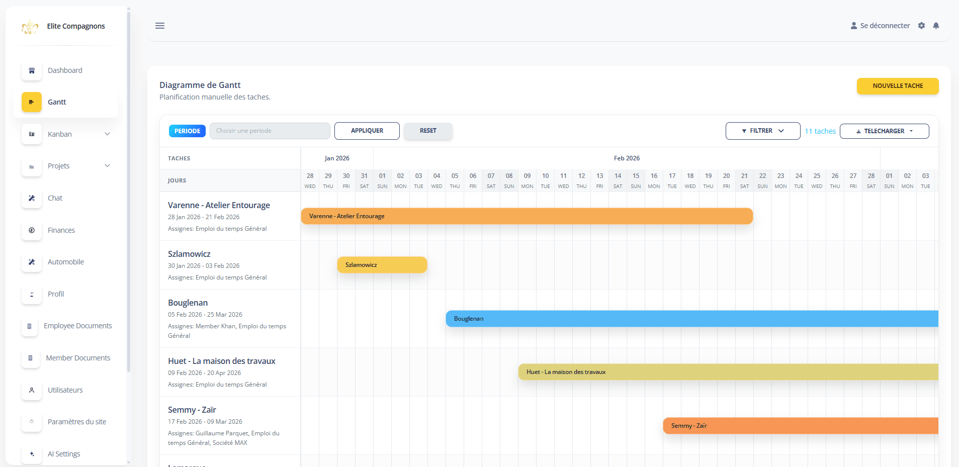This screenshot has width=959, height=467.
Task: Open the AI Settings icon
Action: click(x=32, y=454)
